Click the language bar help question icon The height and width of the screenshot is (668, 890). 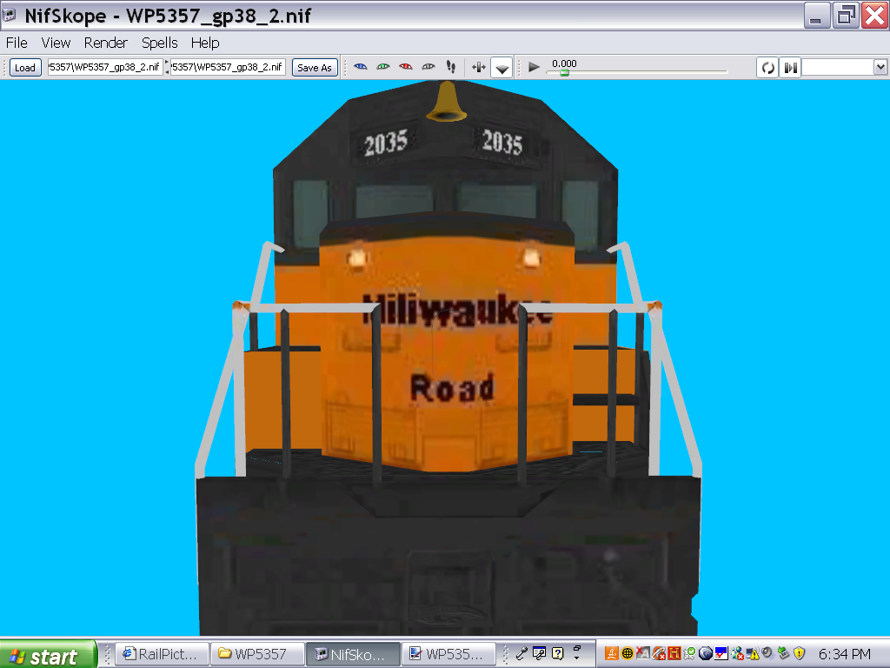point(557,654)
